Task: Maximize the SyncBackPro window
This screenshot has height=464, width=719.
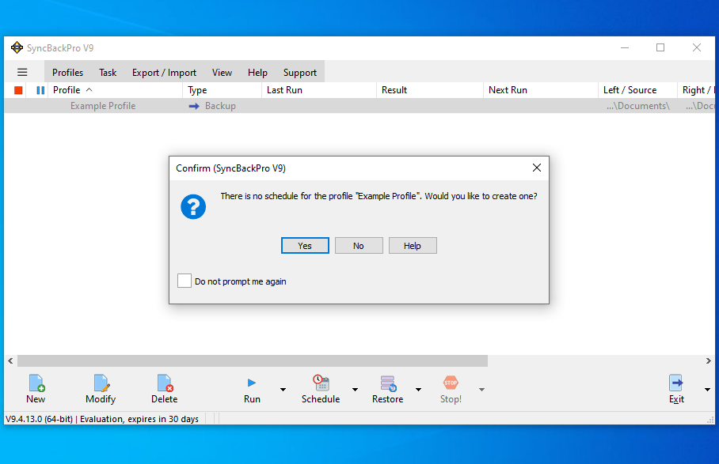Action: (660, 47)
